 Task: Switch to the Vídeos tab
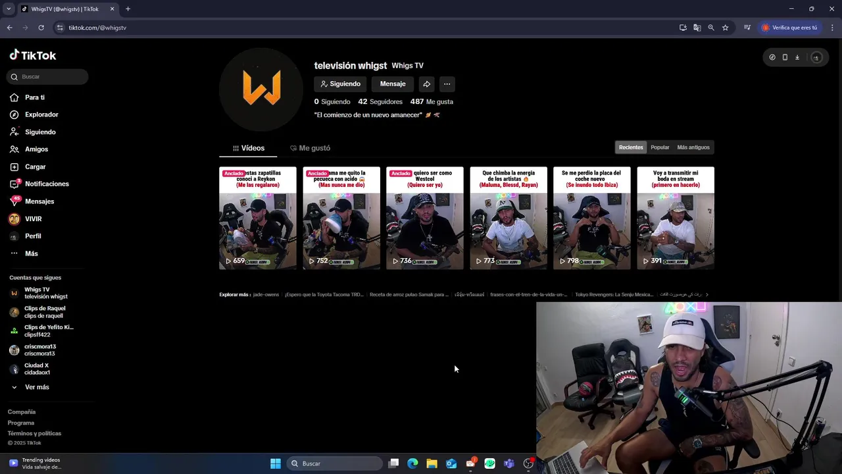[249, 148]
